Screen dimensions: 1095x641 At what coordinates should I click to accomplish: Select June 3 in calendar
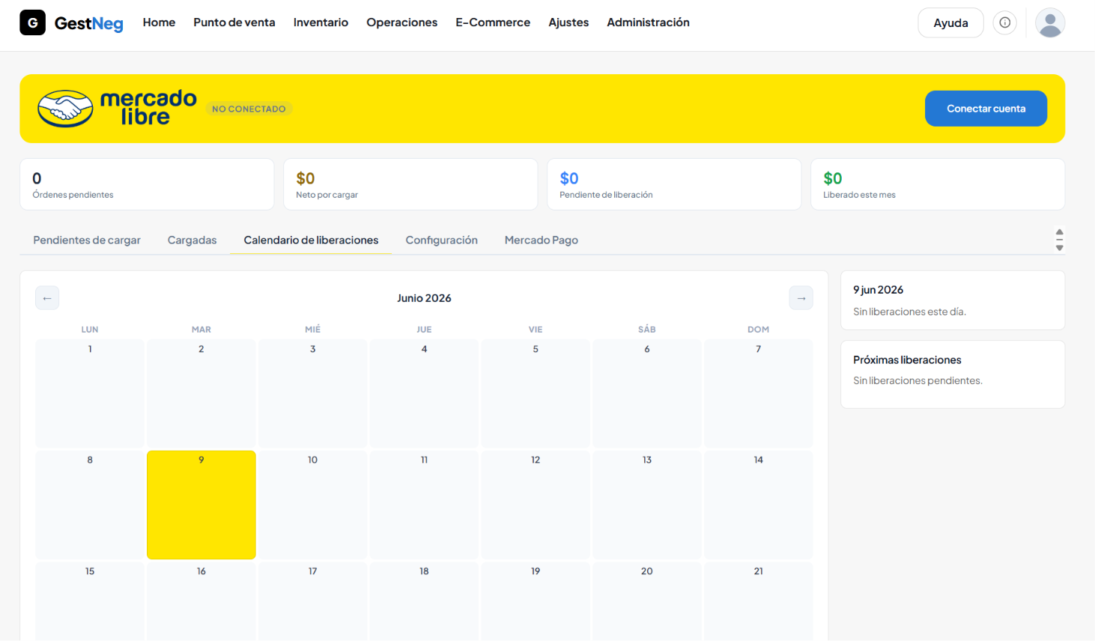point(313,394)
